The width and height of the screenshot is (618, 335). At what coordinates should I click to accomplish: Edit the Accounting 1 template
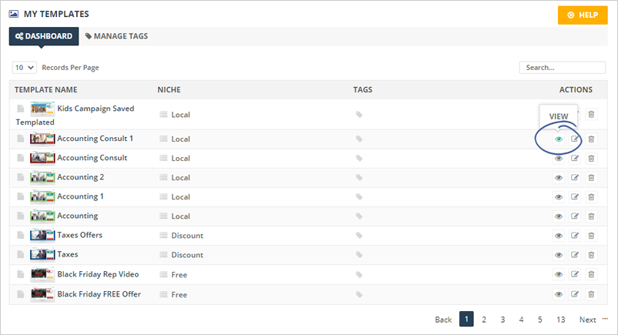point(575,197)
